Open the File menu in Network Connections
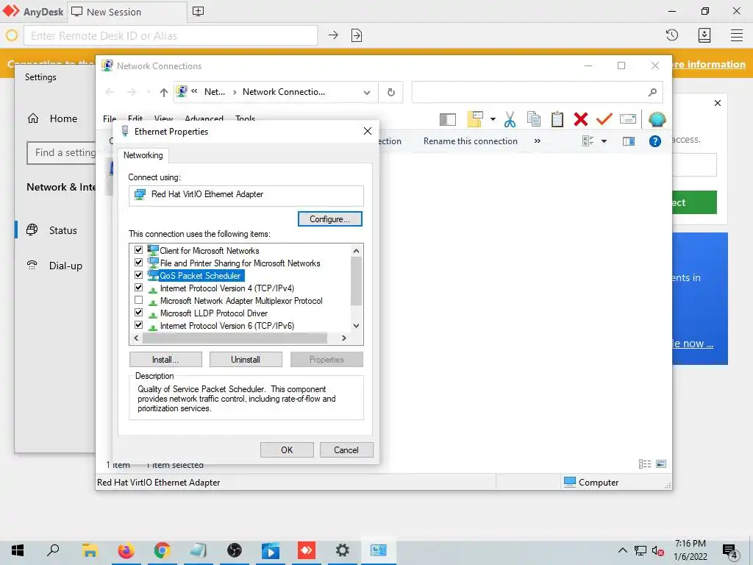 point(109,118)
